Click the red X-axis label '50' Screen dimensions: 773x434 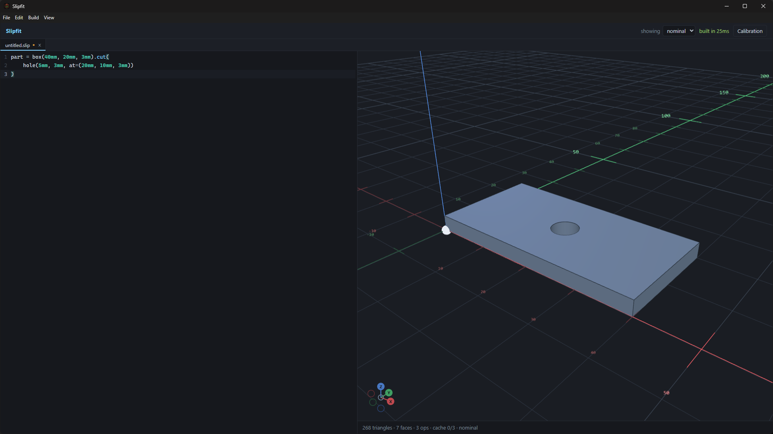point(666,393)
